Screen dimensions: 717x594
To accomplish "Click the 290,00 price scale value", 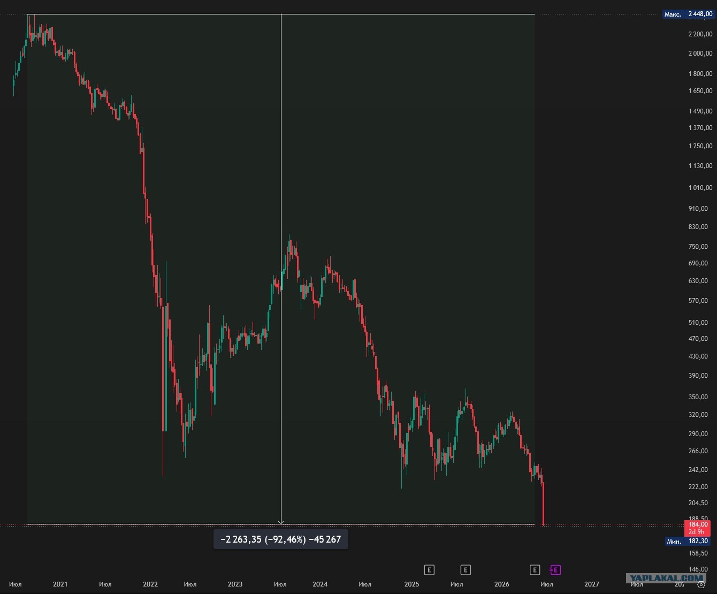I will [x=698, y=434].
